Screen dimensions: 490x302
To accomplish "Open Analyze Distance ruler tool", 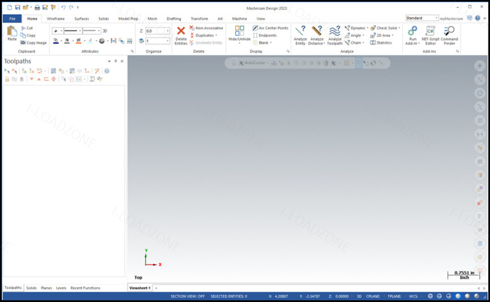I will (x=317, y=35).
